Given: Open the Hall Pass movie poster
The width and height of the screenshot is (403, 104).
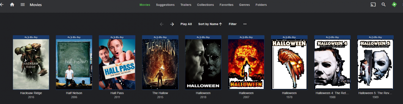Looking at the screenshot, I should pyautogui.click(x=117, y=63).
